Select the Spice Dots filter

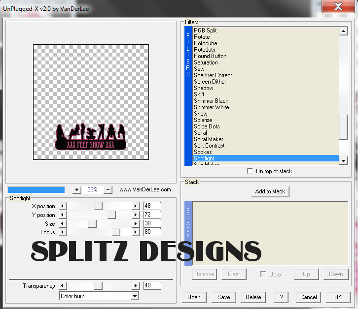266,126
